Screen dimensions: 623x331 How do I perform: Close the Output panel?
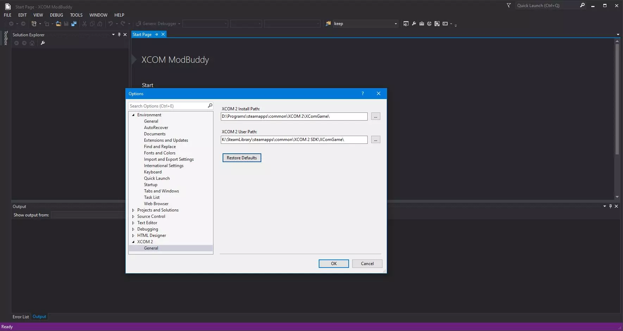(616, 206)
